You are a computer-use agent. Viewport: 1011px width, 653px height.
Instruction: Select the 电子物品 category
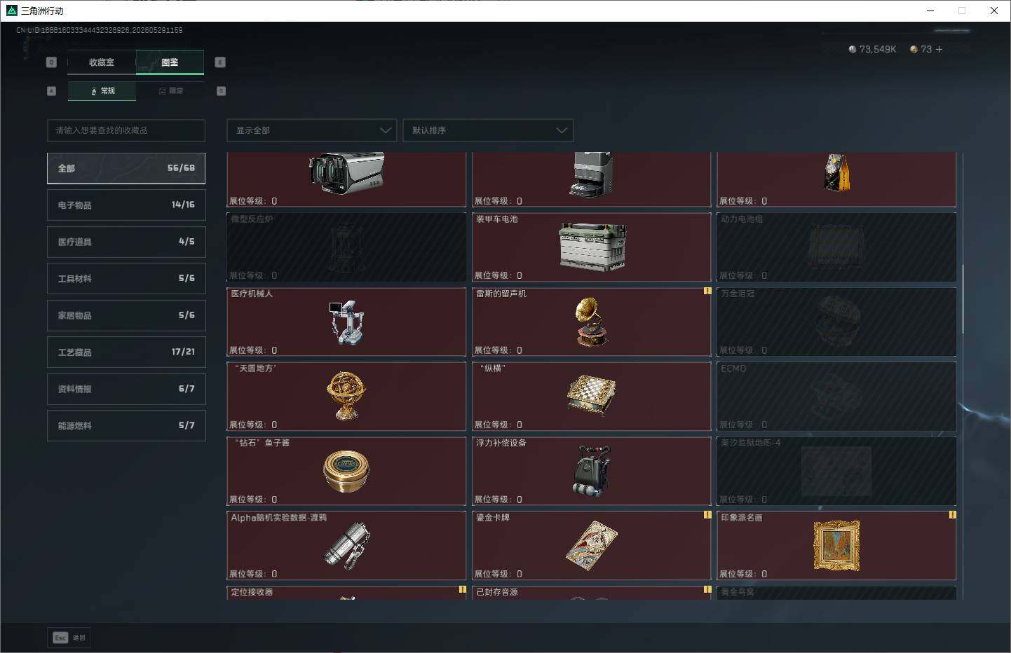tap(126, 205)
